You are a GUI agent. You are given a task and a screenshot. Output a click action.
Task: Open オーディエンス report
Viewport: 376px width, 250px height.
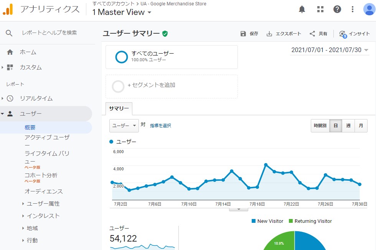[44, 191]
